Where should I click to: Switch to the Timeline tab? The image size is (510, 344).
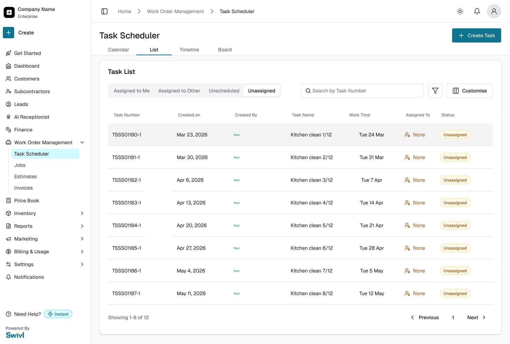point(189,50)
